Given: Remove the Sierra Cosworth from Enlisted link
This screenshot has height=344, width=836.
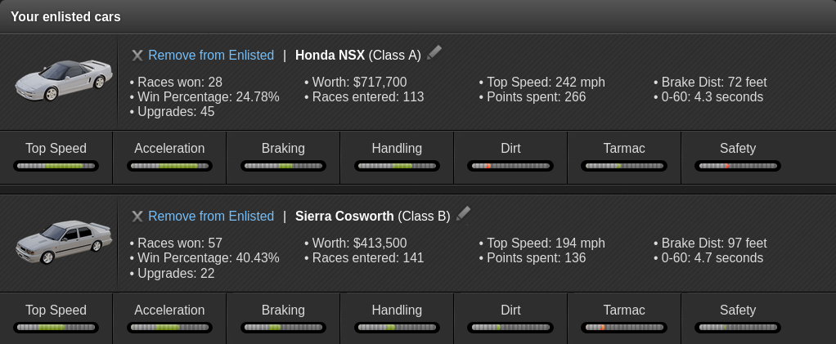Looking at the screenshot, I should 211,217.
